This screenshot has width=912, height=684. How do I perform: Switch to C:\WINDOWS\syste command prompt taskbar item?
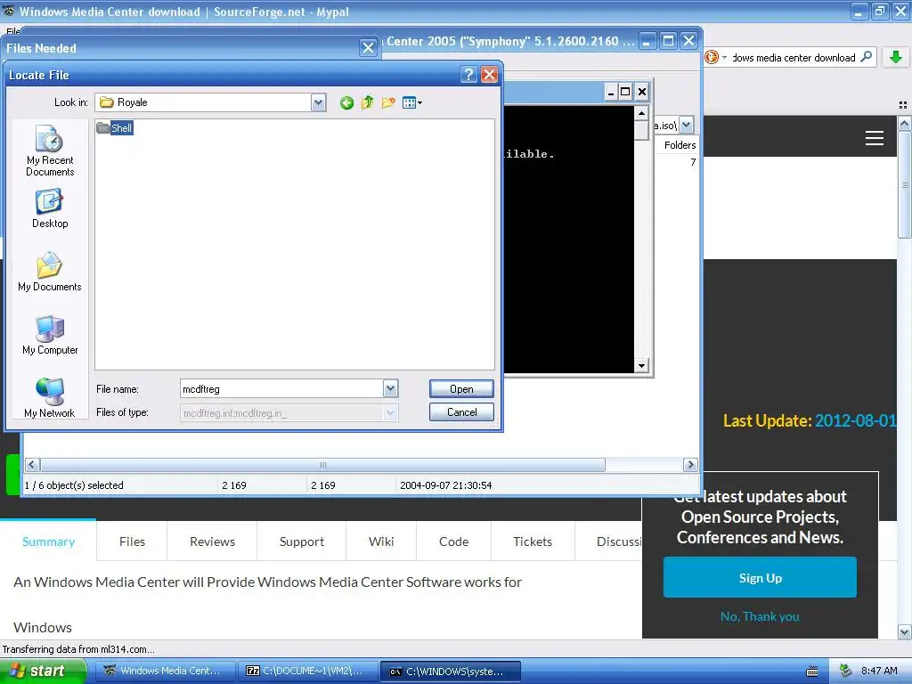[x=450, y=671]
